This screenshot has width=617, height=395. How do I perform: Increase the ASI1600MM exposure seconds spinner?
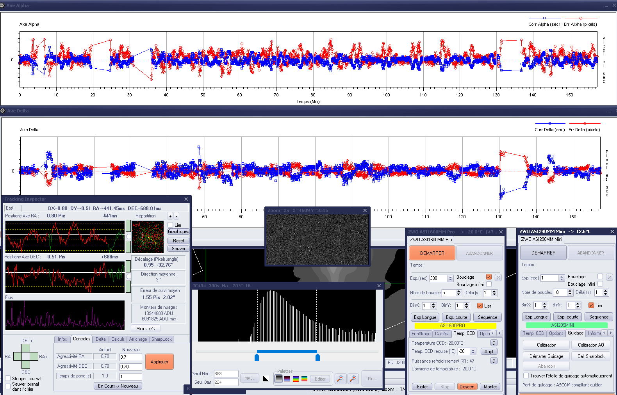point(450,277)
